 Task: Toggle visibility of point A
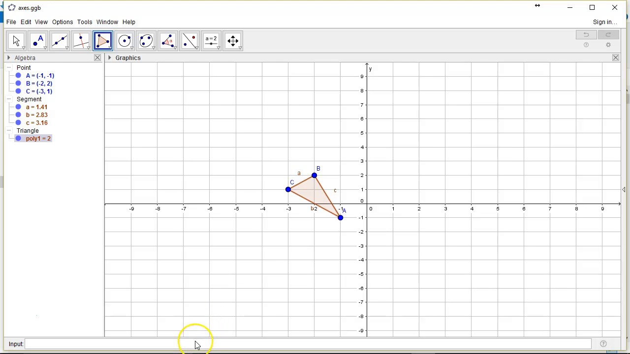tap(18, 76)
